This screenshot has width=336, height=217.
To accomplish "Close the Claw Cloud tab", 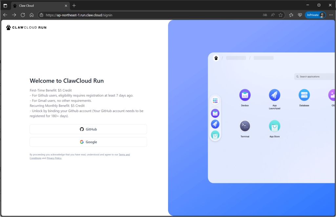I will coord(66,6).
